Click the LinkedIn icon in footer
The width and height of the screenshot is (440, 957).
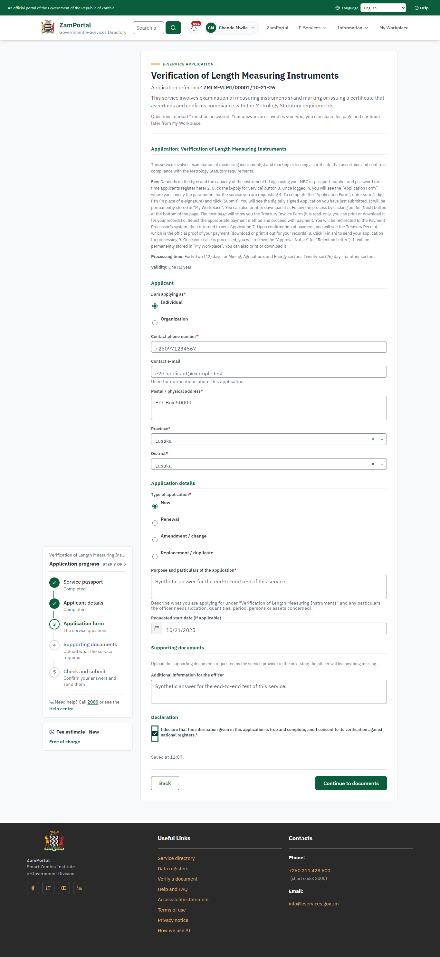coord(79,888)
